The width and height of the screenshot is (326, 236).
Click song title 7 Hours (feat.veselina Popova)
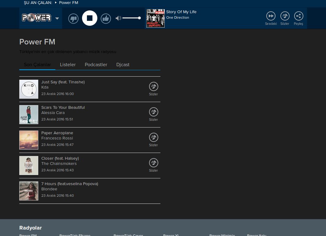(x=70, y=184)
